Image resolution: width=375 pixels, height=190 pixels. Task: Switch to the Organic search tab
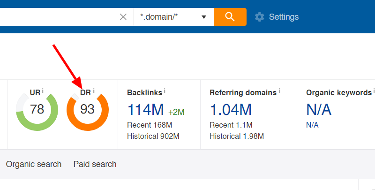34,164
